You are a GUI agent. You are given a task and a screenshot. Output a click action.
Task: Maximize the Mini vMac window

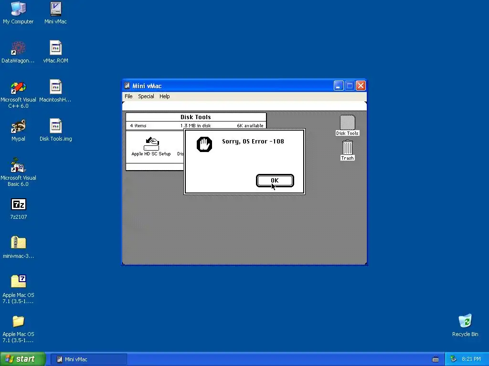(x=350, y=86)
